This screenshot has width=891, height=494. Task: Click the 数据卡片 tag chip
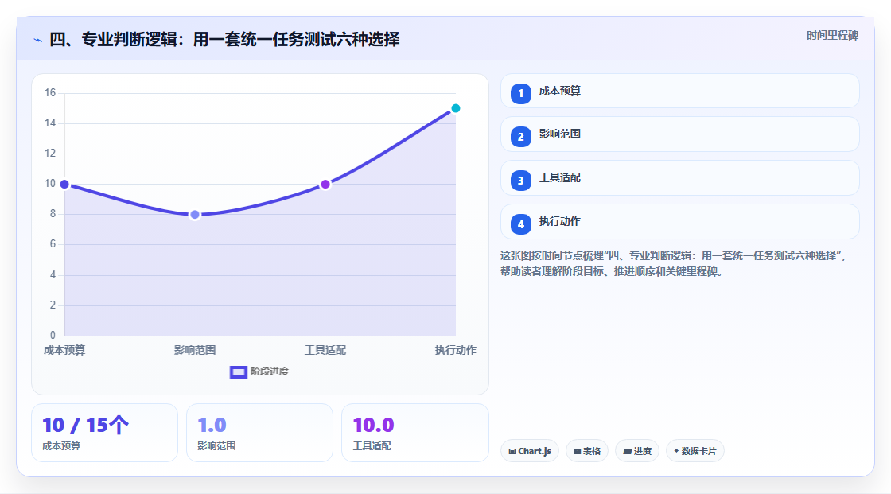click(695, 451)
